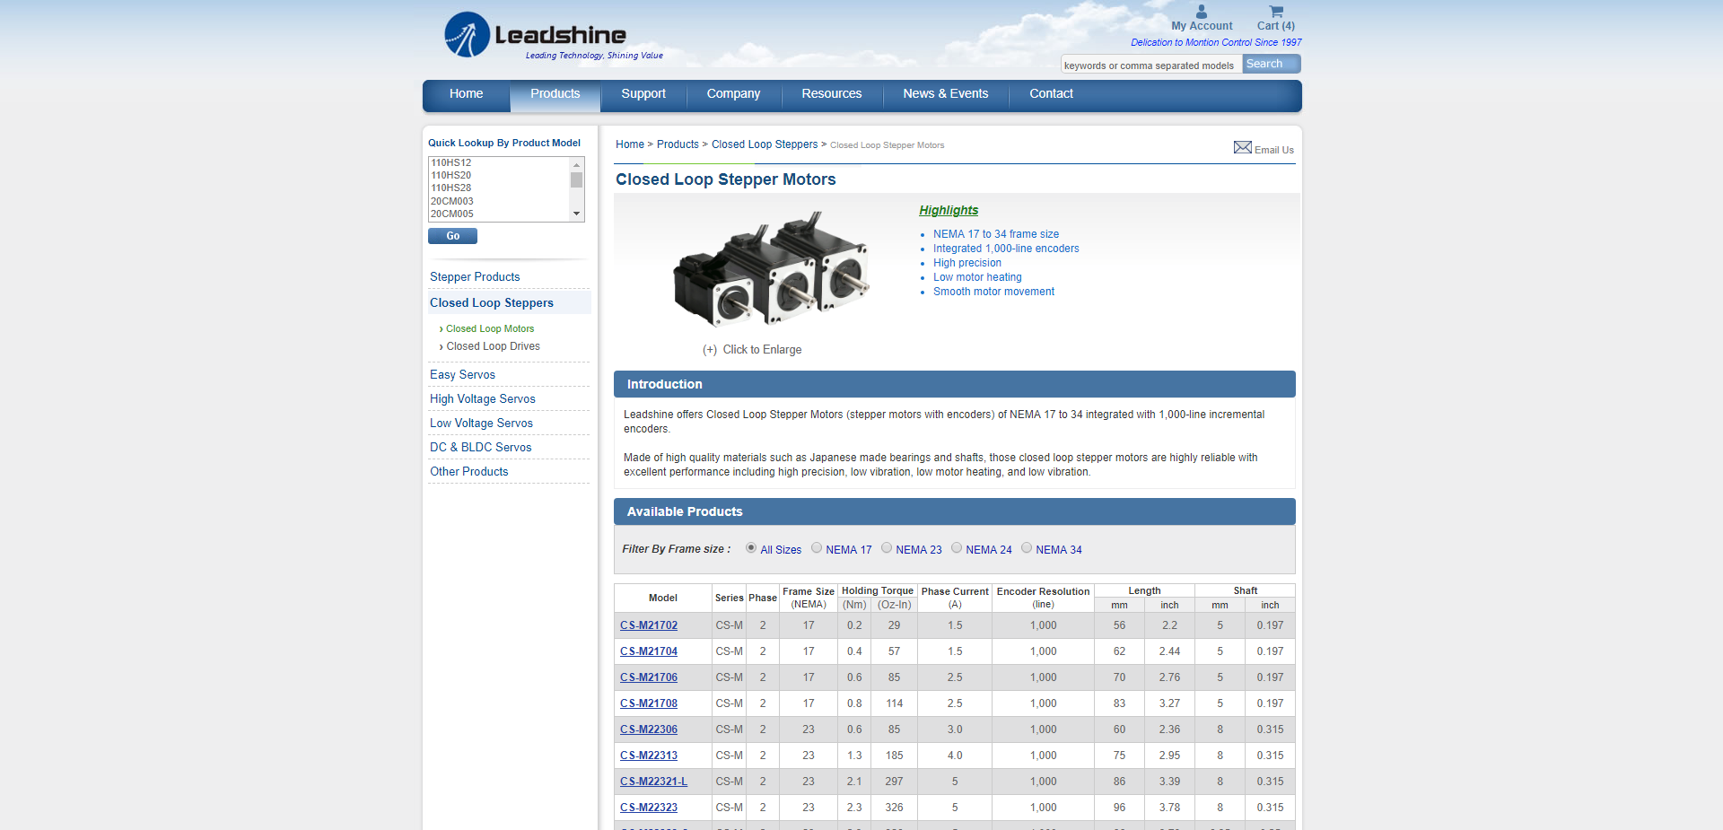Choose 110HS28 in the model lookup list

coord(499,188)
